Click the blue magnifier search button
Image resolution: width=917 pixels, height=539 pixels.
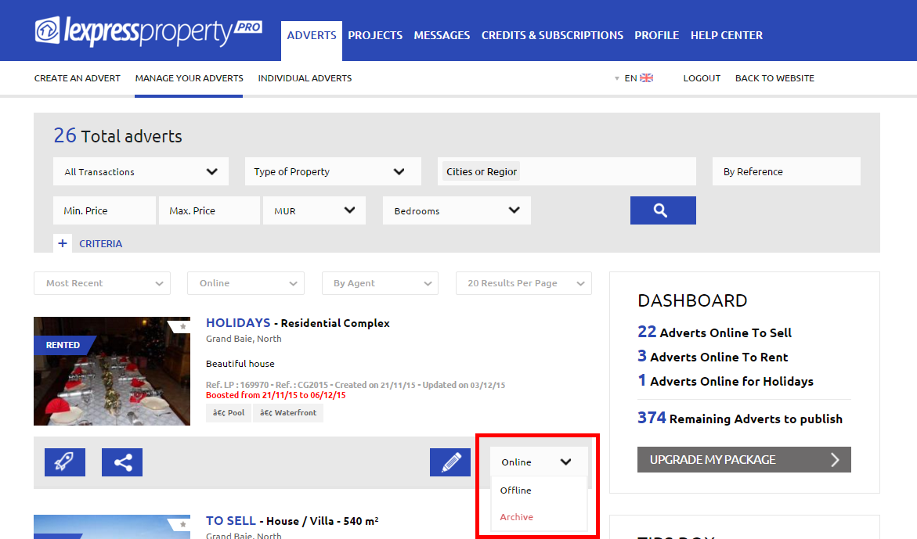662,210
